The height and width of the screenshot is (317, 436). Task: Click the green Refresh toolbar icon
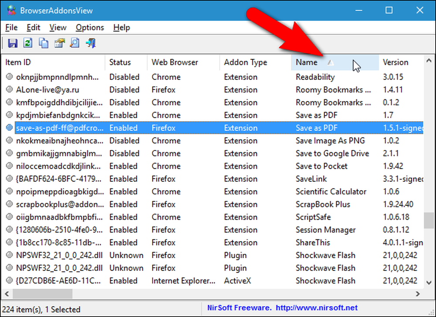click(28, 43)
